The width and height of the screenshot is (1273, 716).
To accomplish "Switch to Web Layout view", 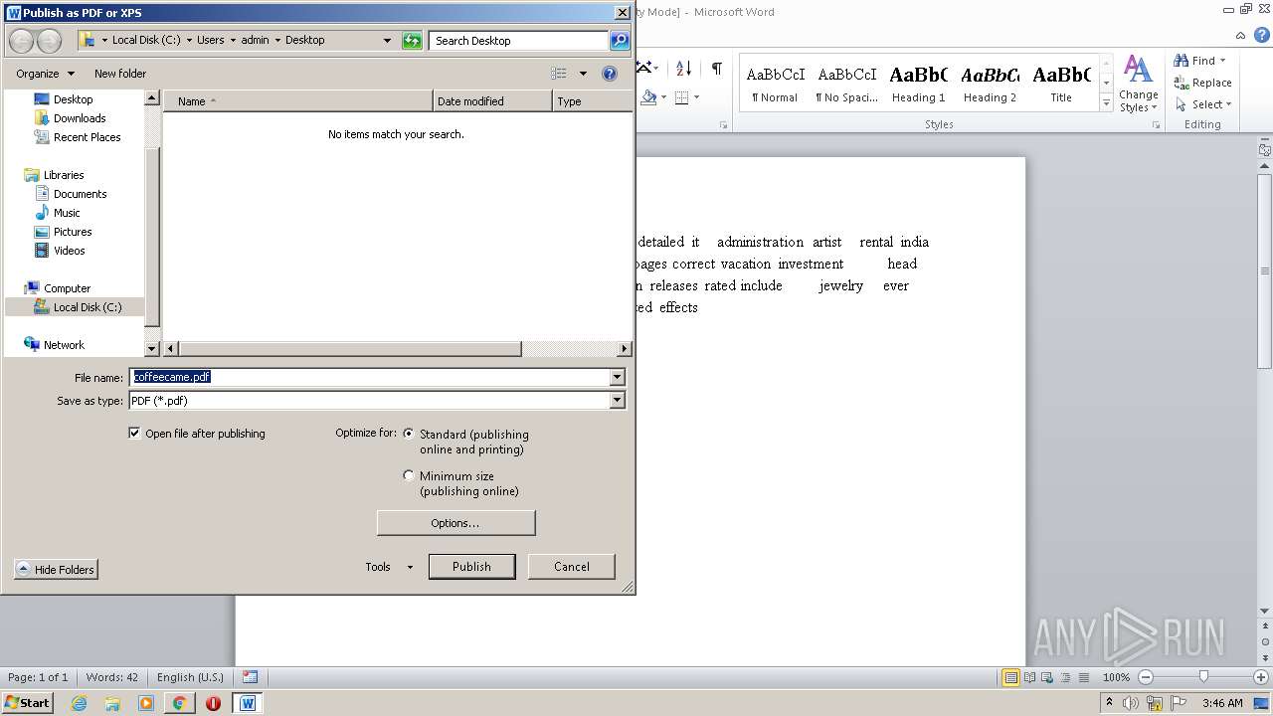I will pos(1046,677).
